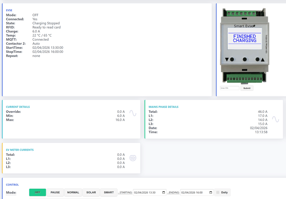Click the Mains Date value 02/04/2026

click(x=258, y=128)
